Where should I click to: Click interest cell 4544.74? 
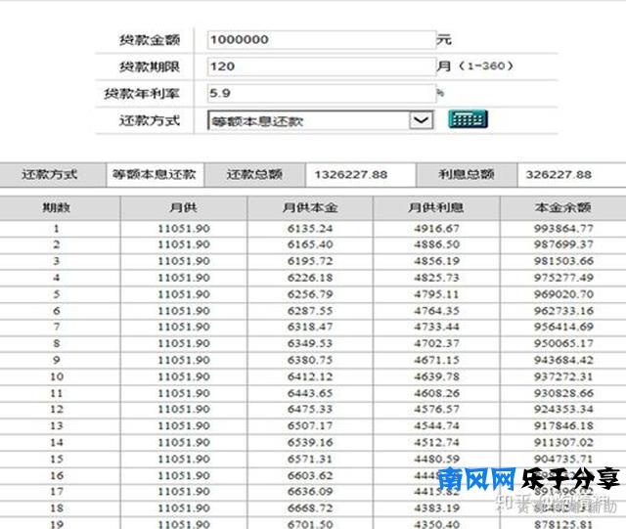click(x=436, y=425)
